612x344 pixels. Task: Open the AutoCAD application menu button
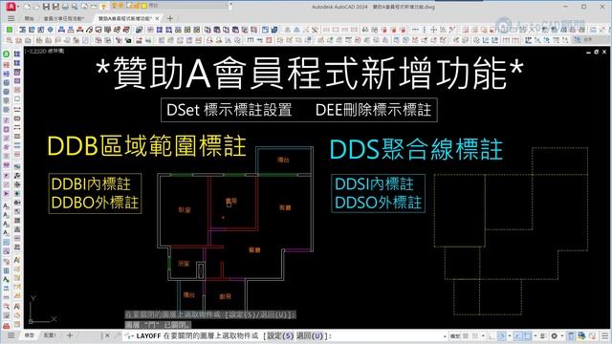(11, 7)
